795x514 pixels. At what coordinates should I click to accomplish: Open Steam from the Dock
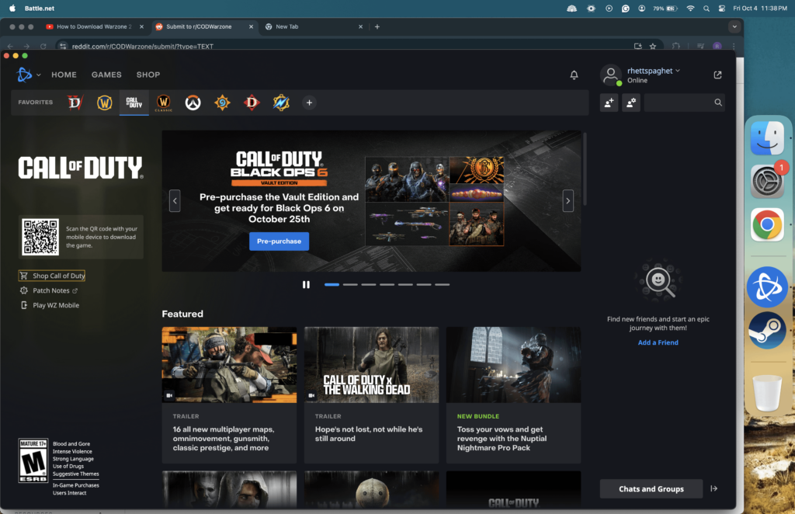pos(767,331)
